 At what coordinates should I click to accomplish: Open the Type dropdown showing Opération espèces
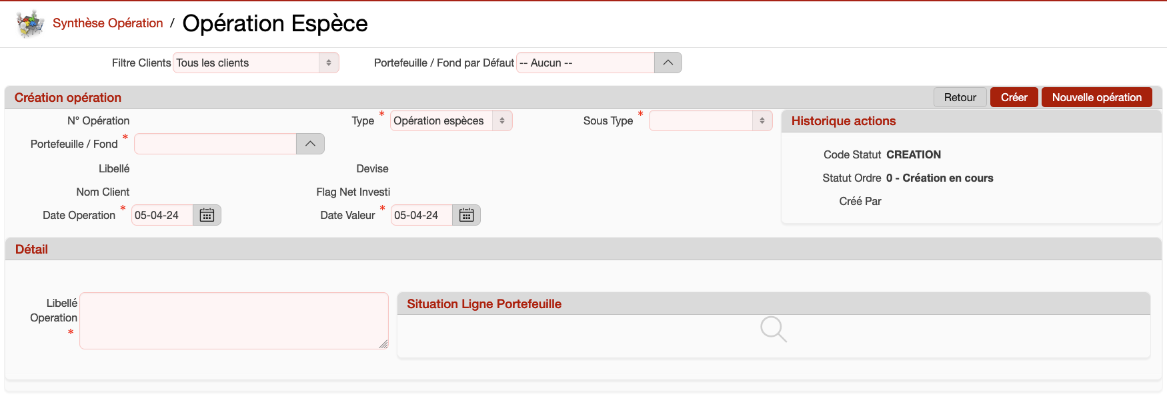(x=451, y=120)
